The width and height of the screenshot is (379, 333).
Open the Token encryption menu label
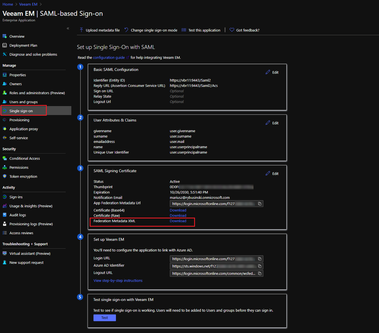tap(23, 177)
